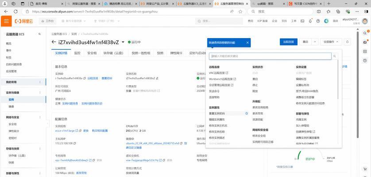Open instance name dropdown caret
The width and height of the screenshot is (371, 177).
tap(123, 42)
